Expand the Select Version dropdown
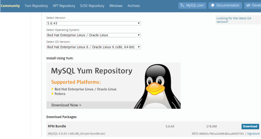 tap(94, 23)
